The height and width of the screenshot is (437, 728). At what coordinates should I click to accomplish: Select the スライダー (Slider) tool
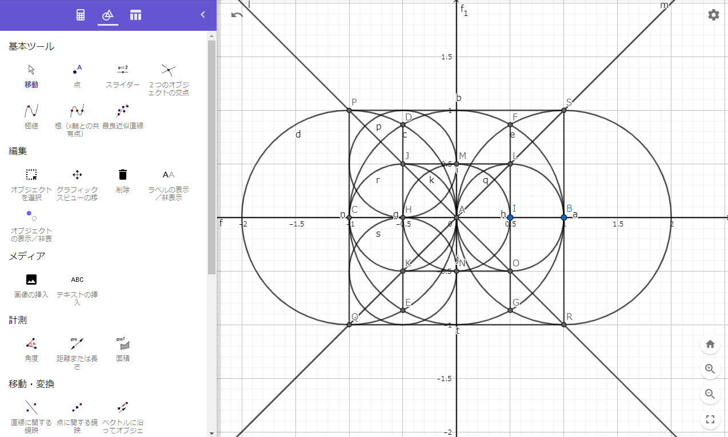pyautogui.click(x=123, y=76)
